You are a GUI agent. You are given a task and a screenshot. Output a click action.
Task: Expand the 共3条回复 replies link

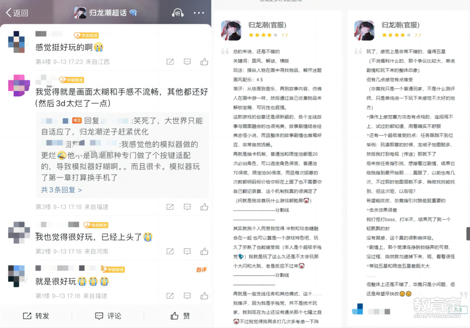tap(61, 190)
